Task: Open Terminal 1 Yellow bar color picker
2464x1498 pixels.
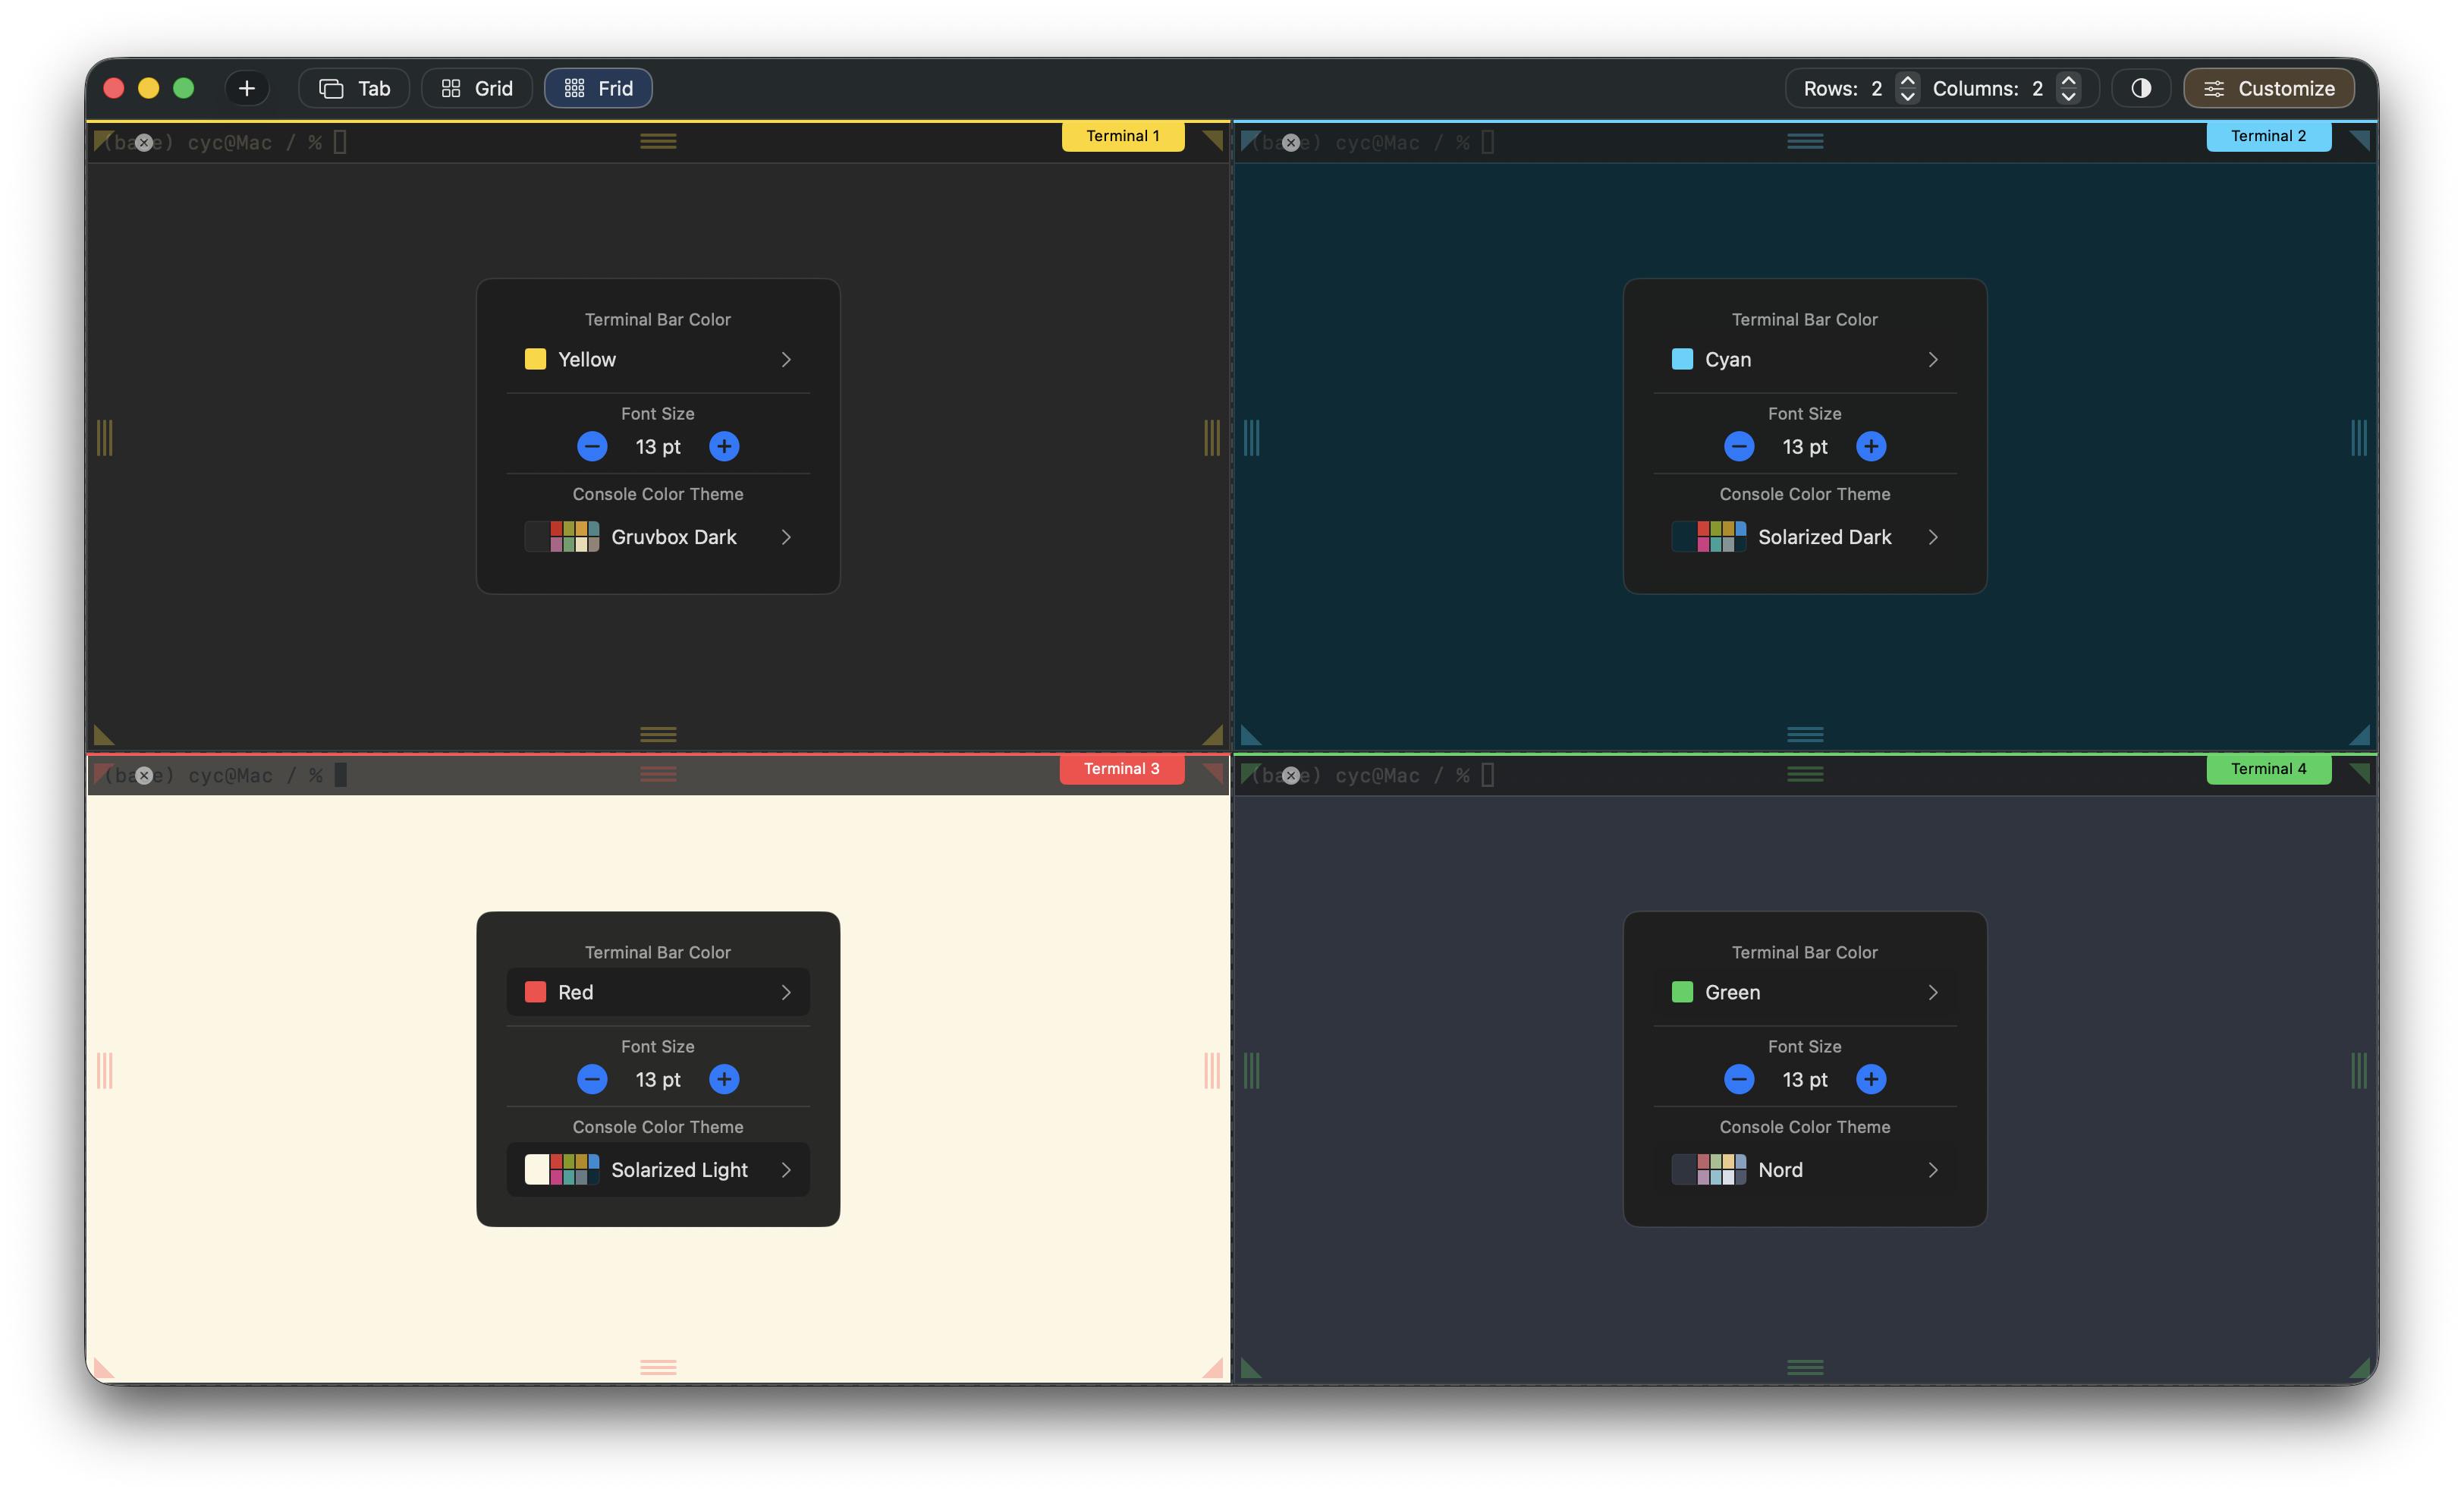Action: point(658,360)
